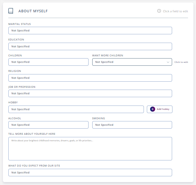Expand the Want More Children dropdown arrow
This screenshot has width=196, height=185.
pos(168,62)
